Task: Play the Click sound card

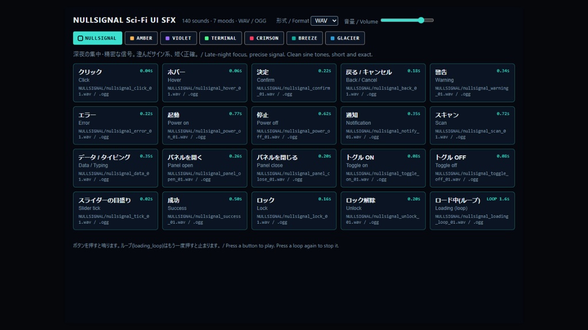Action: 115,82
